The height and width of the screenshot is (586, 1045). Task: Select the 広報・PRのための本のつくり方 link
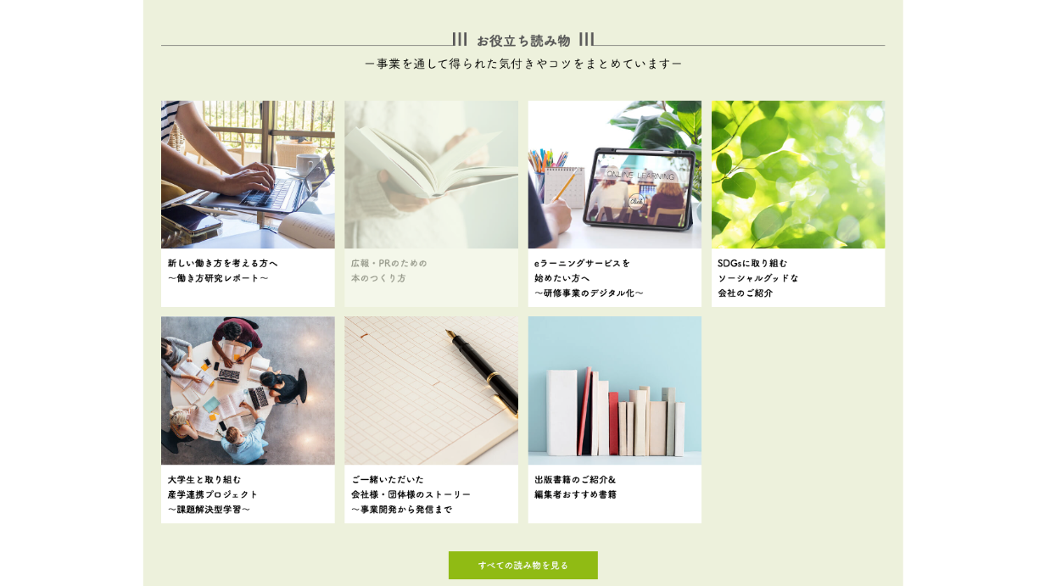click(389, 271)
